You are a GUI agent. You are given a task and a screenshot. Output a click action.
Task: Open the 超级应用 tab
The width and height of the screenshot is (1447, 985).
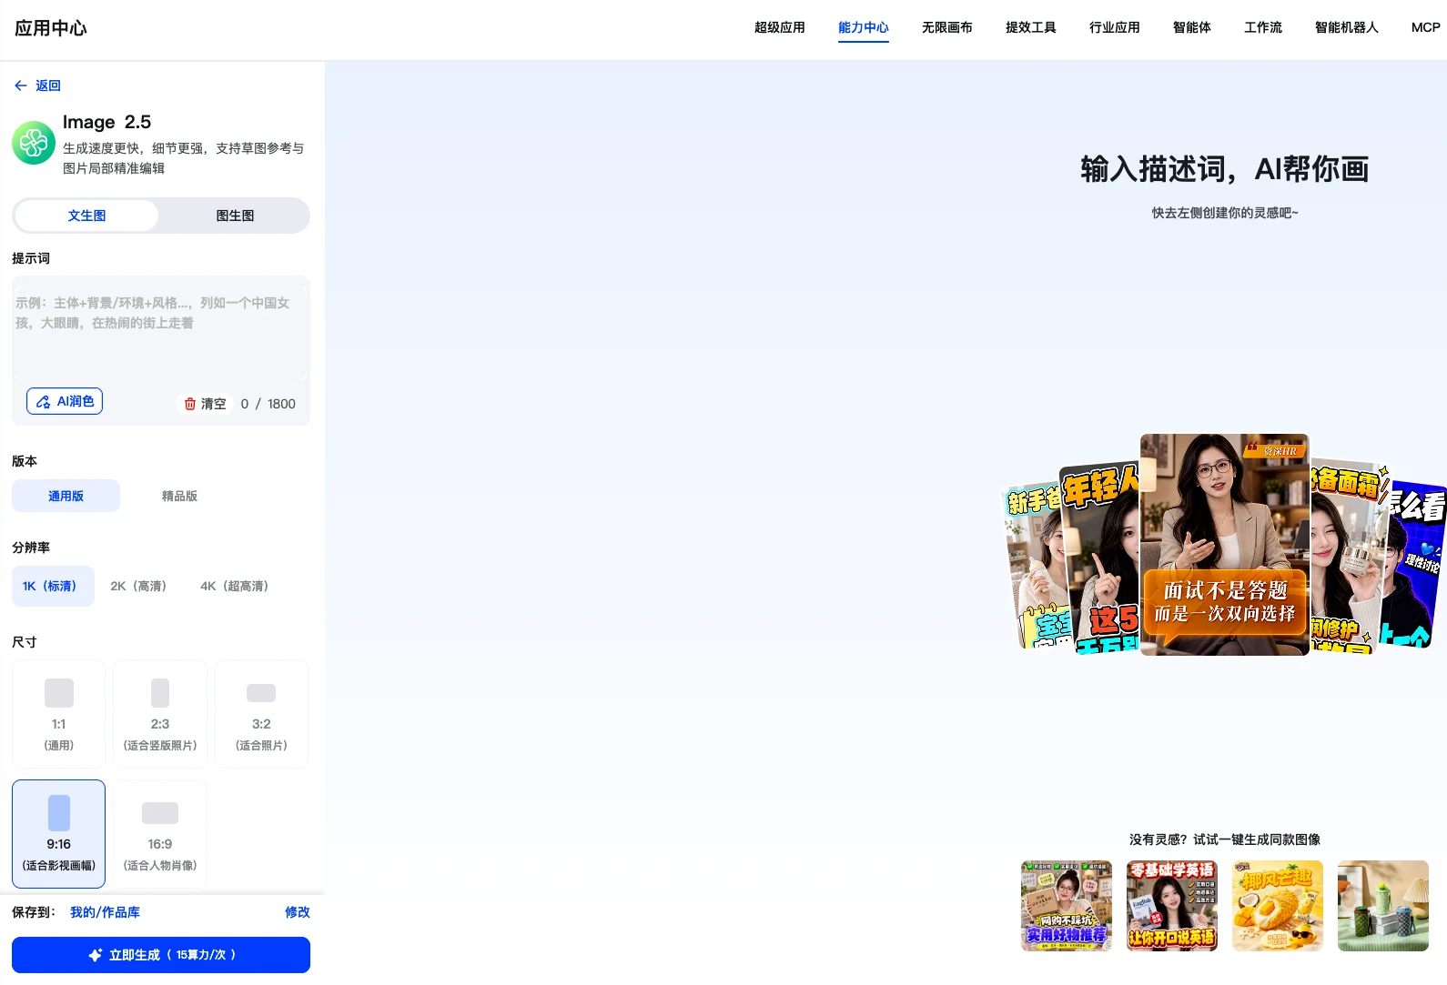pyautogui.click(x=780, y=27)
